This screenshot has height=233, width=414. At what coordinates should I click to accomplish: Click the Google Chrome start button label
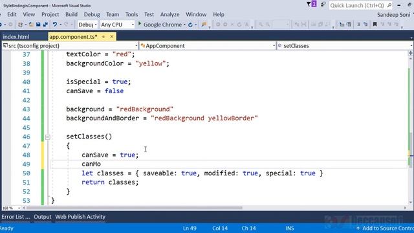[x=162, y=25]
